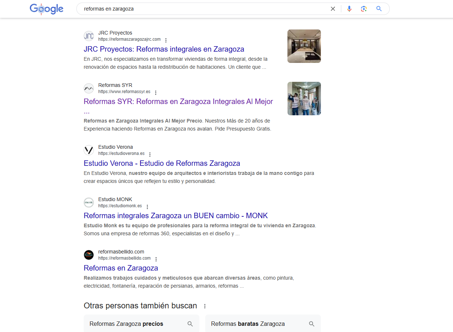Open Google Lens image search
Viewport: 453px width, 332px height.
coord(363,8)
